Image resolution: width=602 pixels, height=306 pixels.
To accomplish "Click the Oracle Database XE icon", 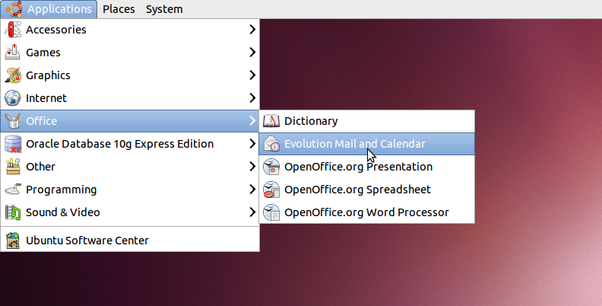I will (x=13, y=144).
